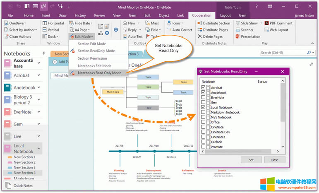Viewport: 319px width, 193px height.
Task: Uncheck the Acrobat notebook checkbox
Action: tap(203, 87)
